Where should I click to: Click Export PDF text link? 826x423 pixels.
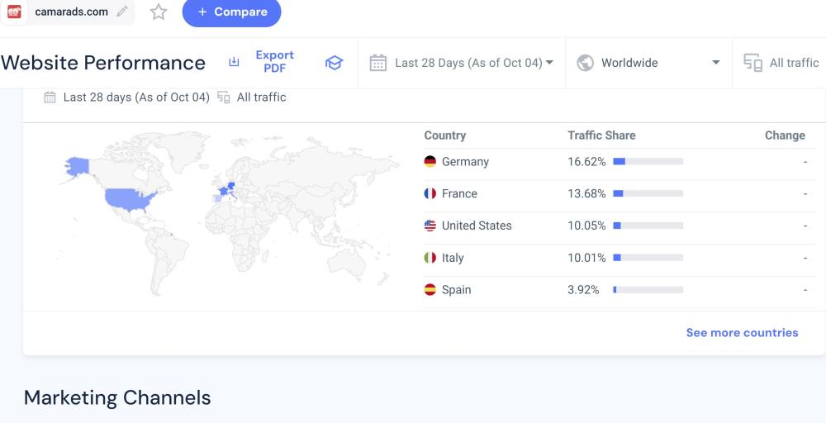pyautogui.click(x=274, y=62)
